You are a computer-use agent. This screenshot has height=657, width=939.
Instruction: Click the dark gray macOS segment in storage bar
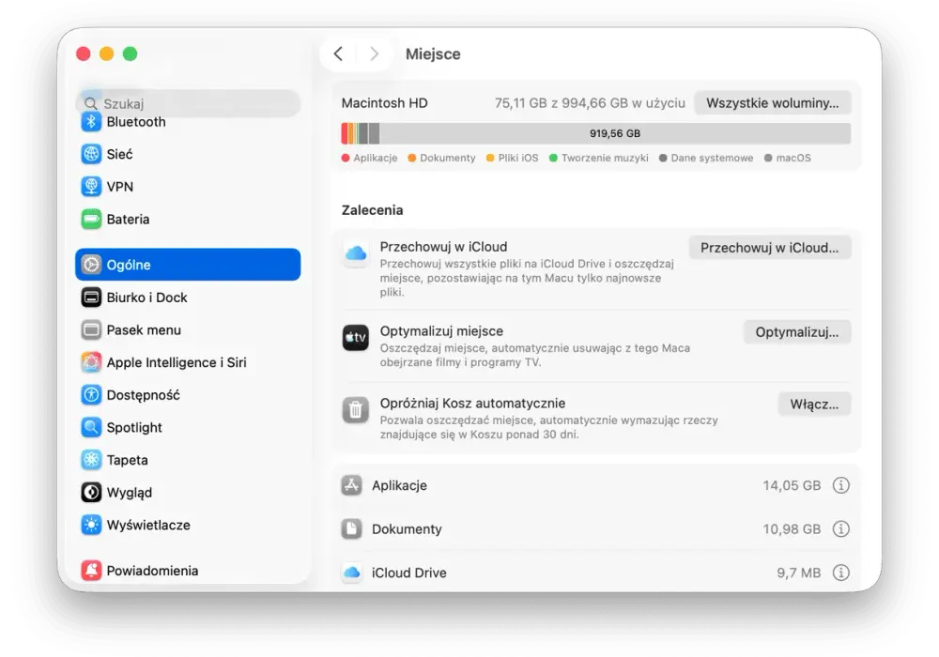point(374,133)
